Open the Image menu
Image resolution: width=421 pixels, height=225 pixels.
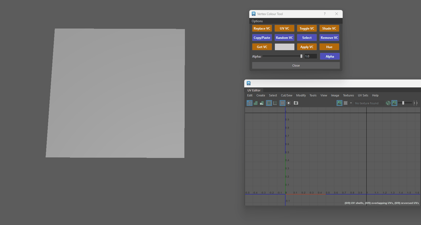coord(335,95)
